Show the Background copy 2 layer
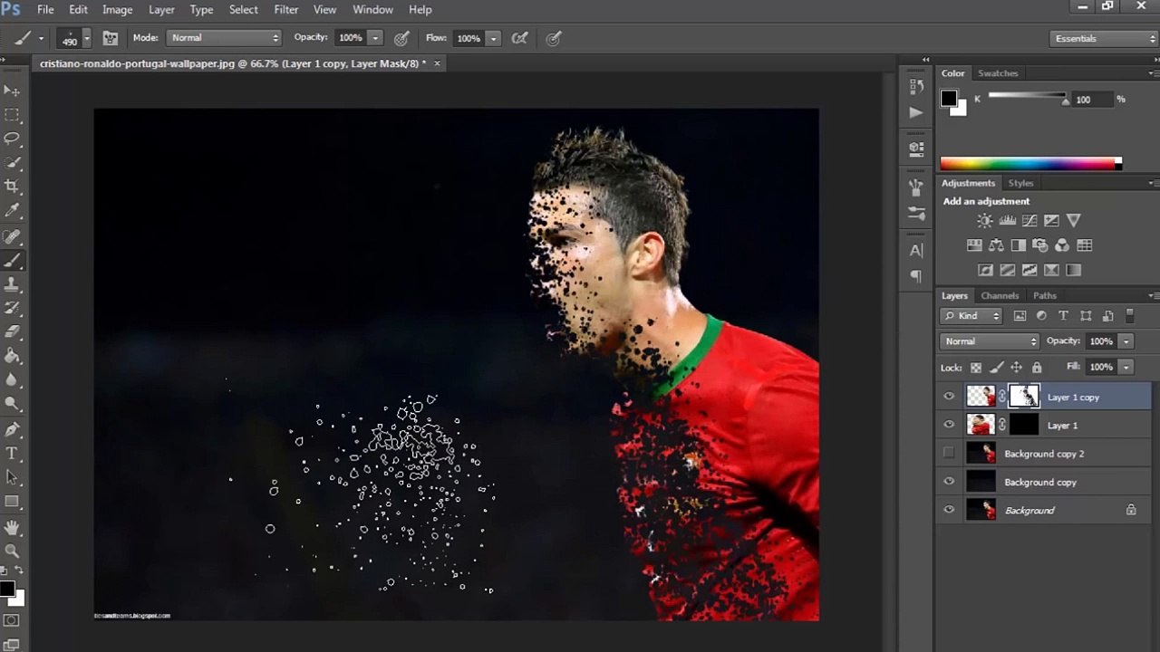 pyautogui.click(x=949, y=453)
